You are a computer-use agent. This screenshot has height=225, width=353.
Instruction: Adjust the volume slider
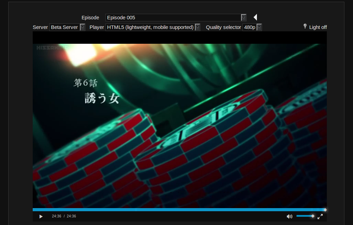[x=305, y=216]
